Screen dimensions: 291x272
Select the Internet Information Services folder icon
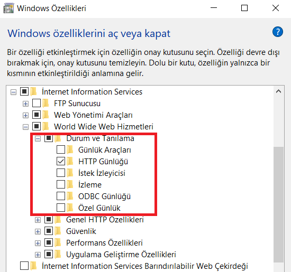33,92
